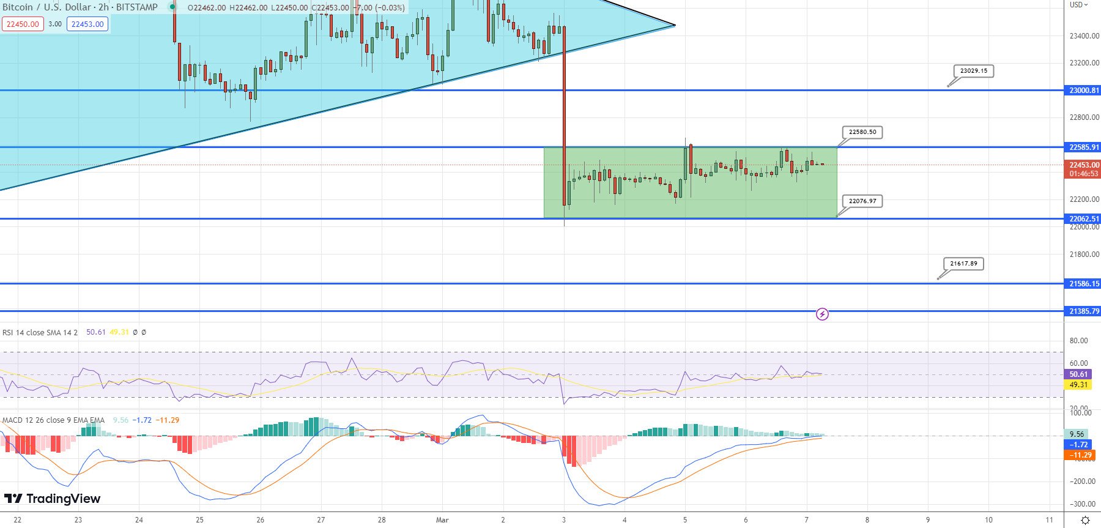1101x528 pixels.
Task: Click the red current price 22453.00 label
Action: (x=1083, y=165)
